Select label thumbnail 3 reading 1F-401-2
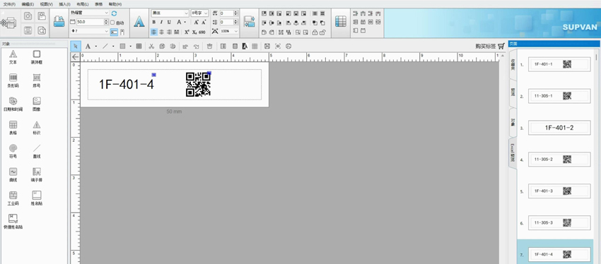 click(x=559, y=128)
